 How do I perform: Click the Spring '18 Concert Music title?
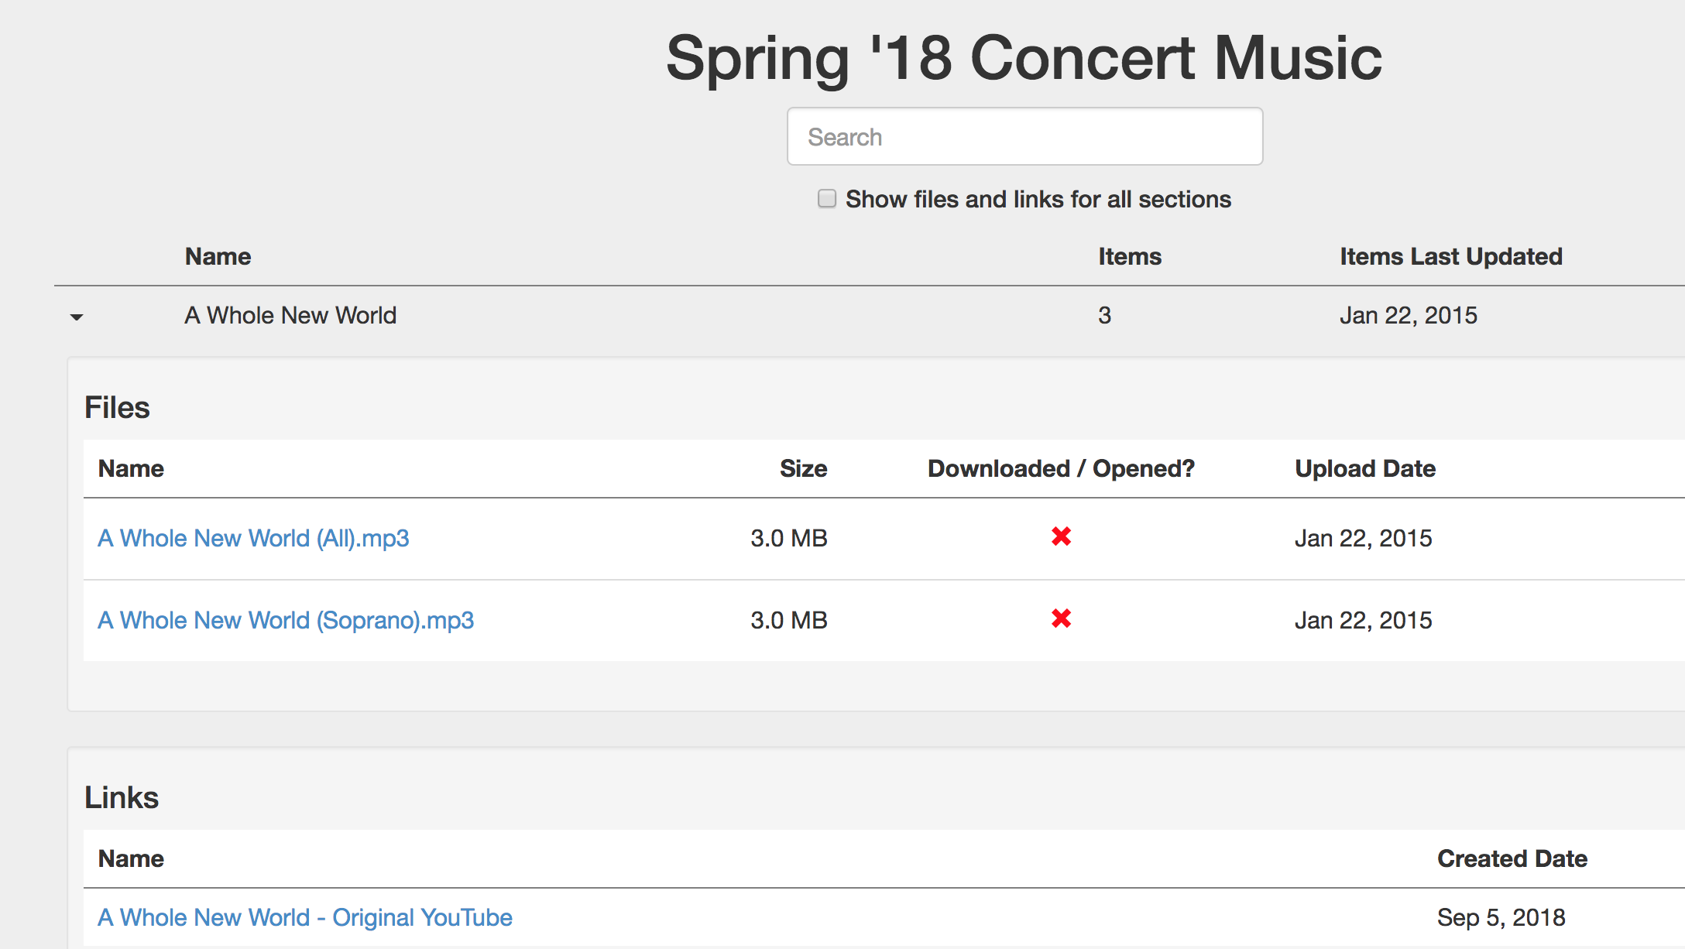tap(1024, 58)
